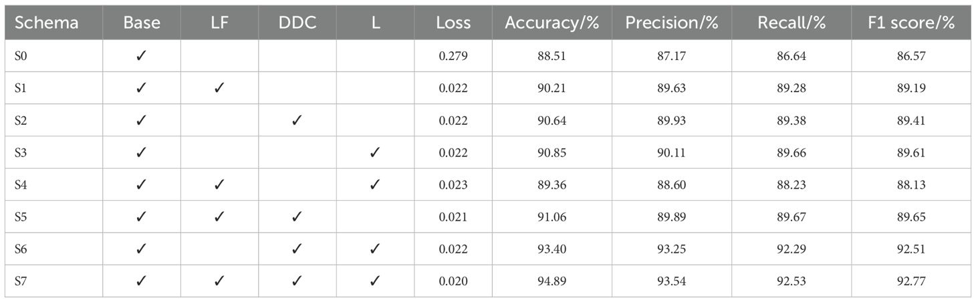The height and width of the screenshot is (302, 976).
Task: Select the precision value 88.60
Action: pyautogui.click(x=671, y=184)
